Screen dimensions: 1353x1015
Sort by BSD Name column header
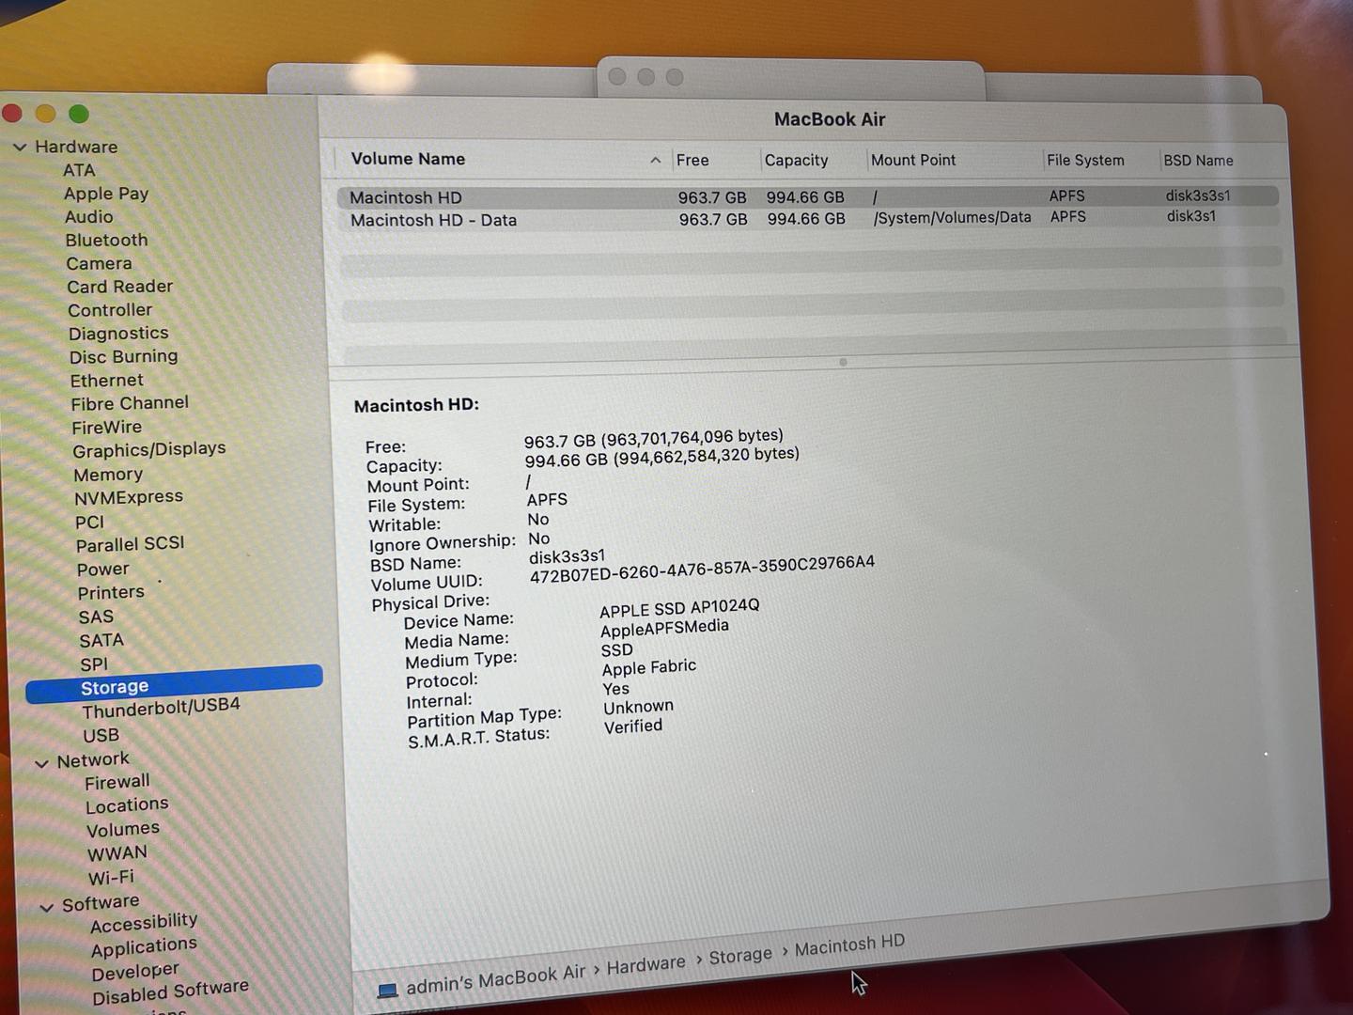pos(1198,161)
